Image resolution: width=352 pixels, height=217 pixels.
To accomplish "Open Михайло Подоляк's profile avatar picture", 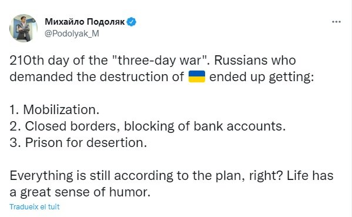I will coord(24,28).
